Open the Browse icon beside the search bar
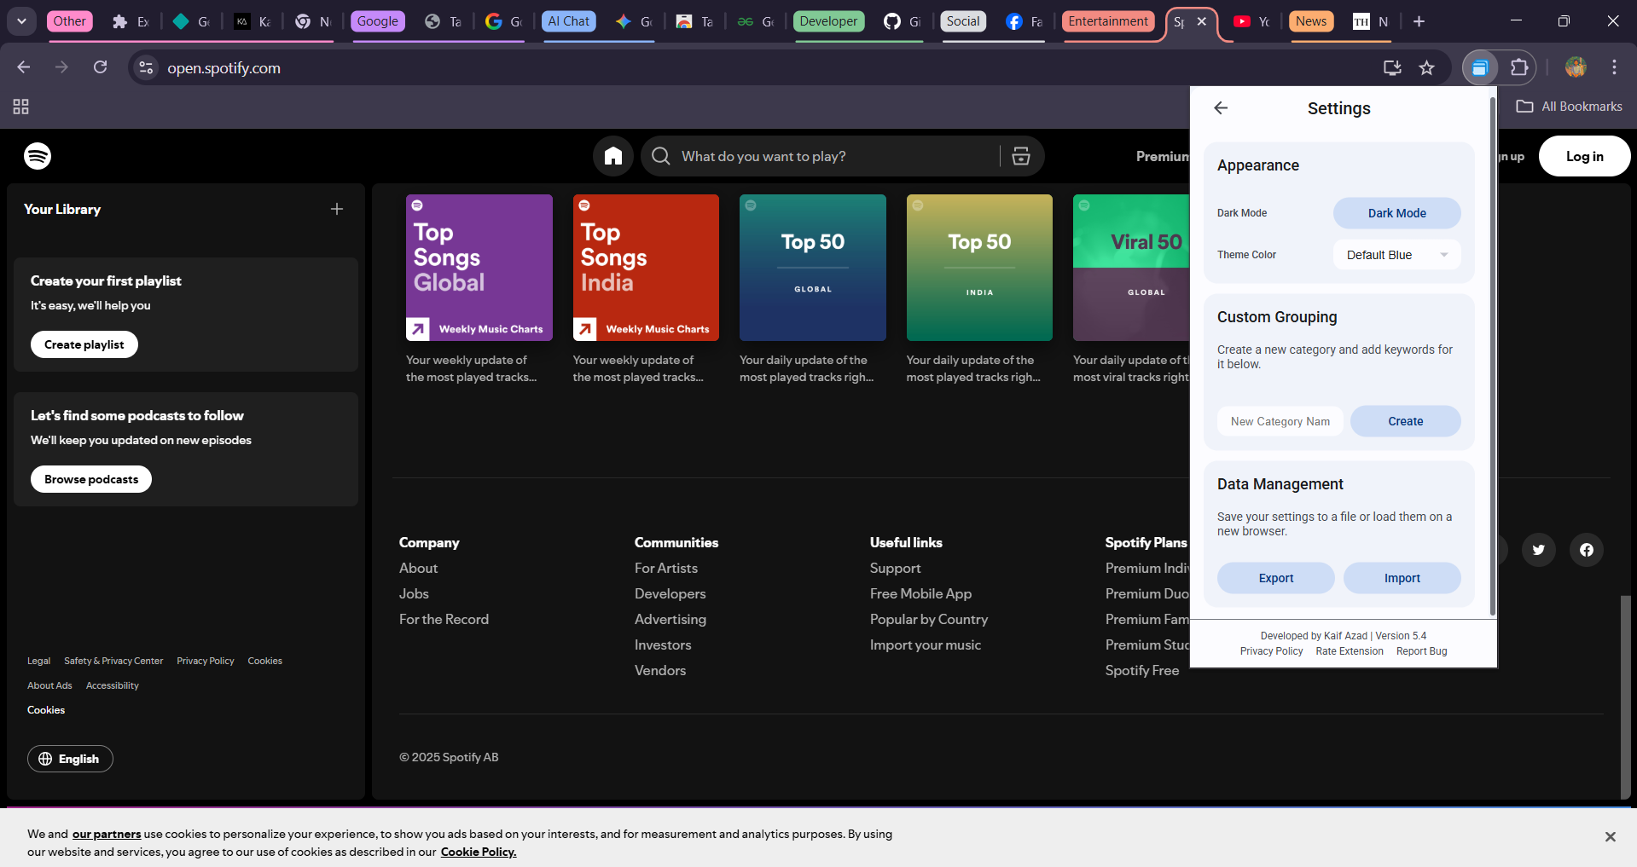Viewport: 1637px width, 867px height. point(1020,156)
